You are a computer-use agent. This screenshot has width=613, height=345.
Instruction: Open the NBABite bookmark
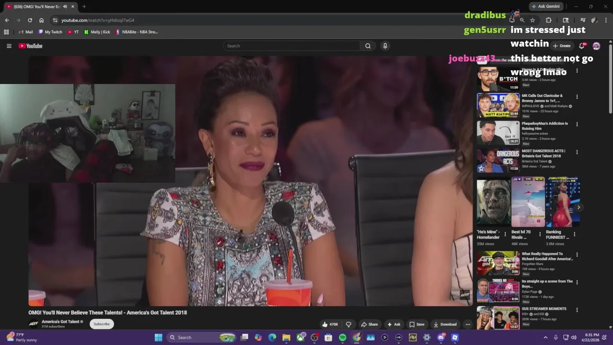[x=136, y=32]
